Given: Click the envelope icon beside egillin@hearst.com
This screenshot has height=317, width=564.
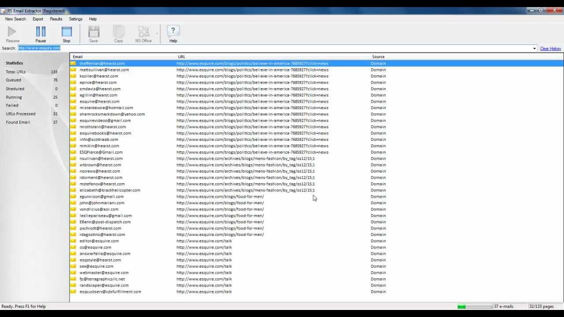Looking at the screenshot, I should click(x=73, y=95).
